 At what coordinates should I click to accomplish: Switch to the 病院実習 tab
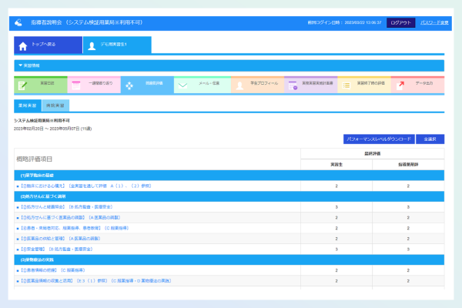pyautogui.click(x=55, y=105)
